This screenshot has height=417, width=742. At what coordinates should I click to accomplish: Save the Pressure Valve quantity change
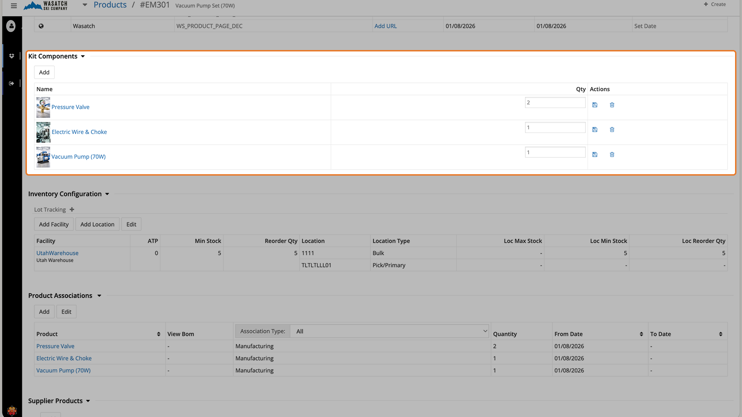point(595,105)
